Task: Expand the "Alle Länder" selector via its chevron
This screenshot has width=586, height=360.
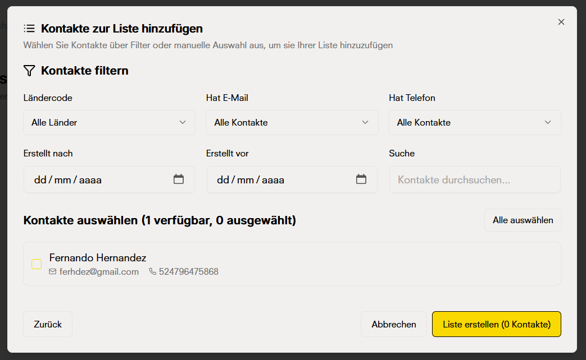Action: [182, 122]
